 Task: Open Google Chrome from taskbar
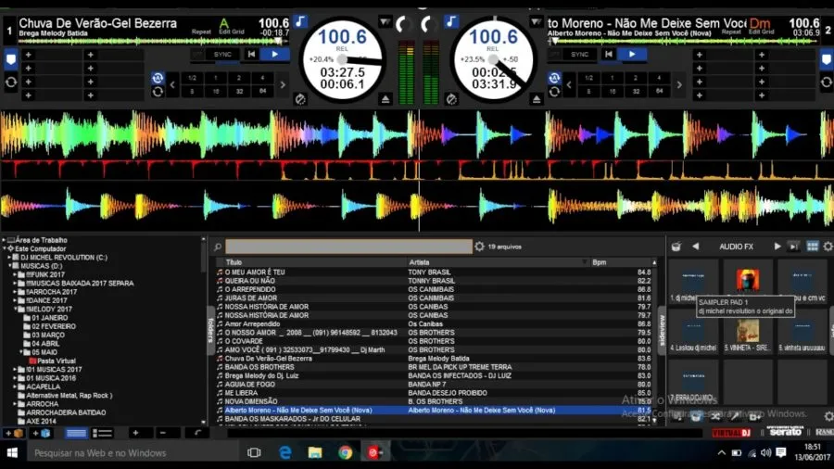point(346,452)
